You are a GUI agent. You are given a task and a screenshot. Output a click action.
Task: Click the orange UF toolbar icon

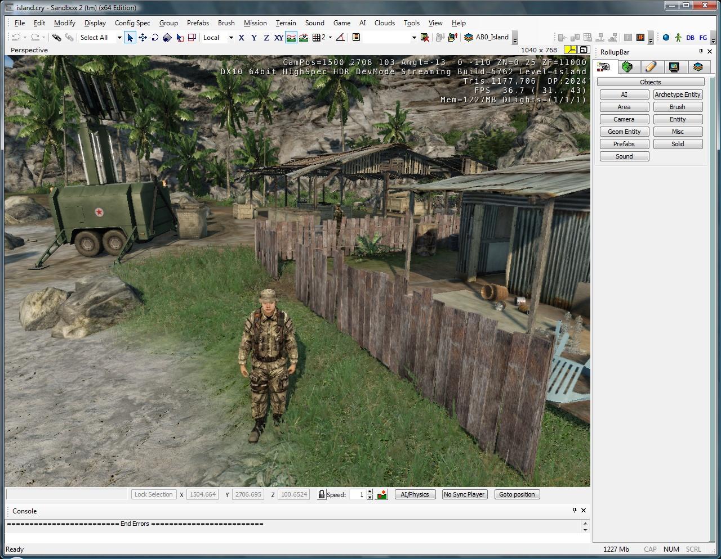(x=640, y=38)
